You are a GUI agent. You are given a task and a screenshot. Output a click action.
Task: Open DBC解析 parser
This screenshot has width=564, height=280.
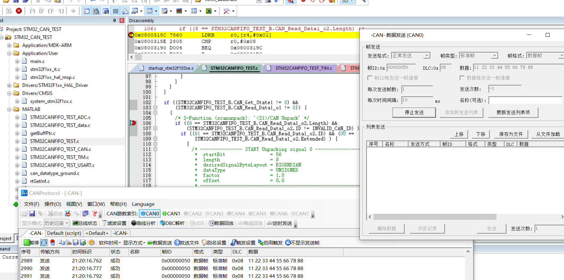pyautogui.click(x=172, y=223)
